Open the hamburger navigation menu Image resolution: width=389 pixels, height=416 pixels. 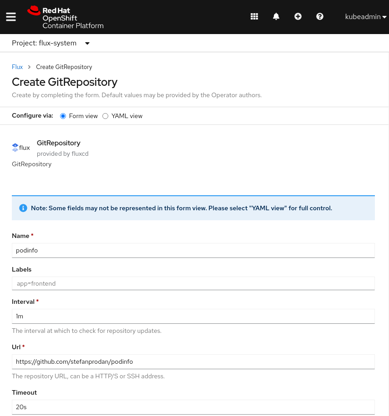[x=11, y=17]
